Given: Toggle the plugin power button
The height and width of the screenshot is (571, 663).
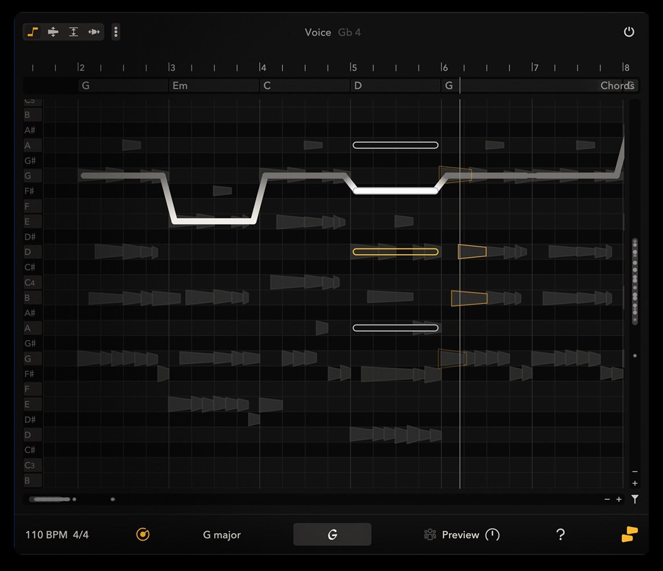Looking at the screenshot, I should (x=629, y=32).
